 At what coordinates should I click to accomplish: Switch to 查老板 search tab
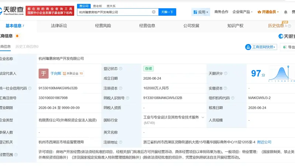pyautogui.click(x=97, y=6)
